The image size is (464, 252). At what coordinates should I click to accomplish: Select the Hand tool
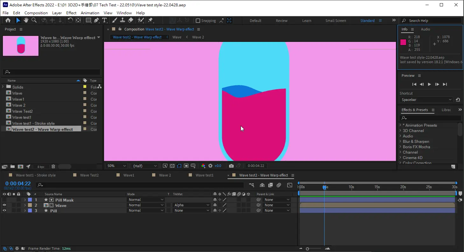pyautogui.click(x=26, y=20)
